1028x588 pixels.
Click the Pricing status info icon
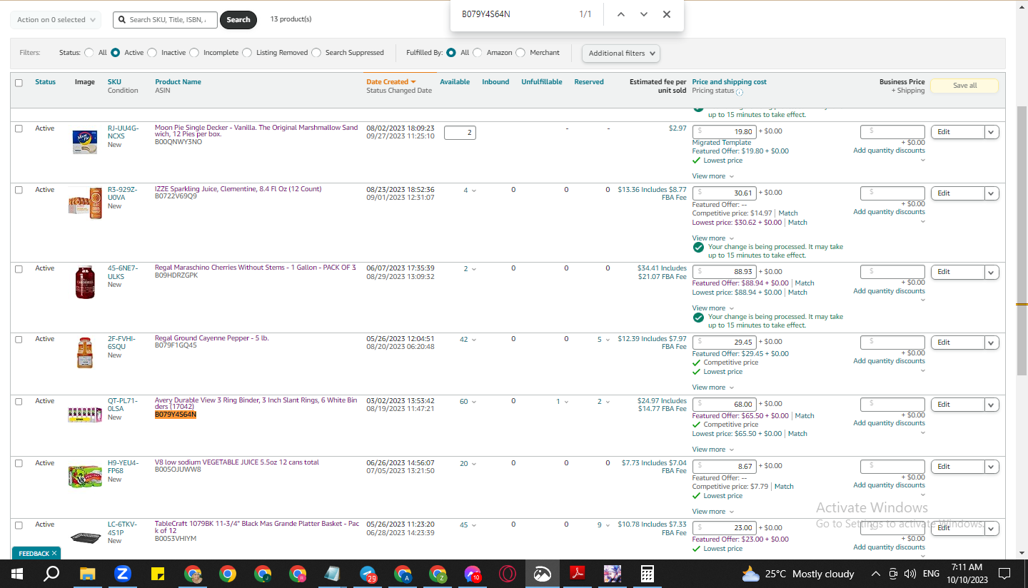point(740,92)
